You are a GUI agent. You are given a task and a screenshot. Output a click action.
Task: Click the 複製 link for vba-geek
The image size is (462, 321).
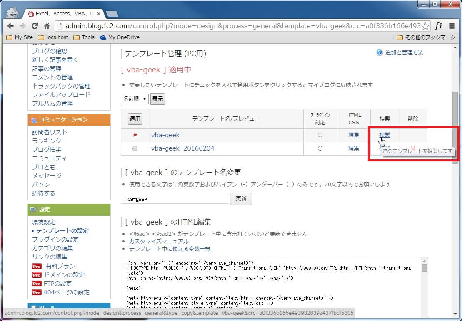tap(385, 135)
